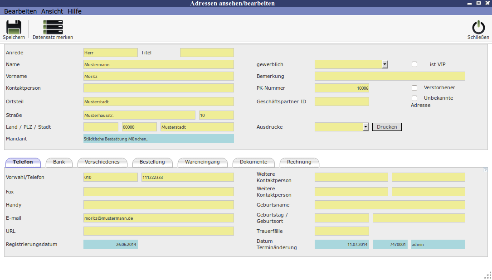Click the small help icon in tab panel
492x280 pixels.
(485, 170)
